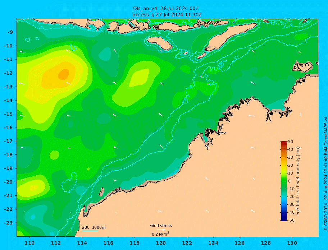Click the -50 label on colorbar bottom
Image resolution: width=328 pixels, height=250 pixels.
click(x=291, y=220)
